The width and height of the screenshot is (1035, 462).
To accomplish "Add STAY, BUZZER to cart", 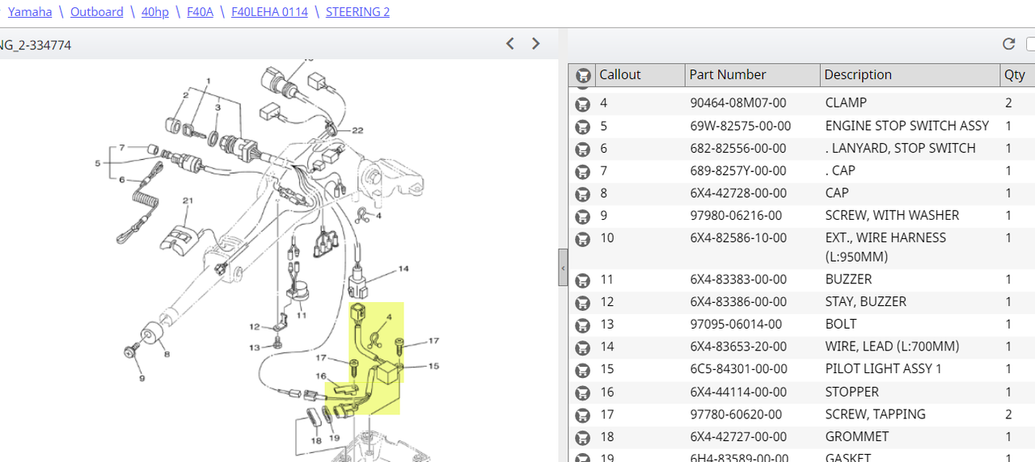I will [582, 302].
